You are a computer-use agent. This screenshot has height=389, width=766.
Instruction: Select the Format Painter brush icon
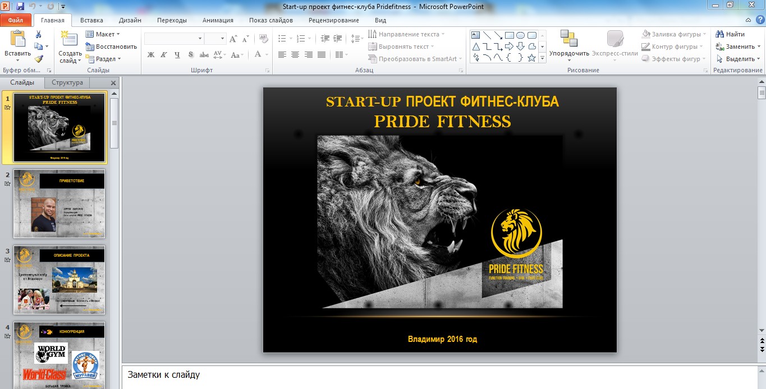(x=39, y=58)
